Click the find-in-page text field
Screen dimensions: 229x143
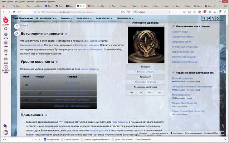click(17, 139)
